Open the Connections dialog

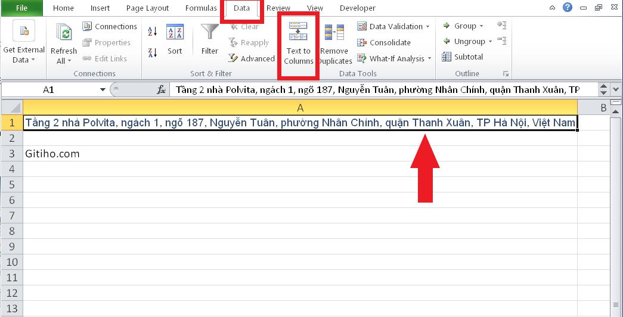[110, 27]
